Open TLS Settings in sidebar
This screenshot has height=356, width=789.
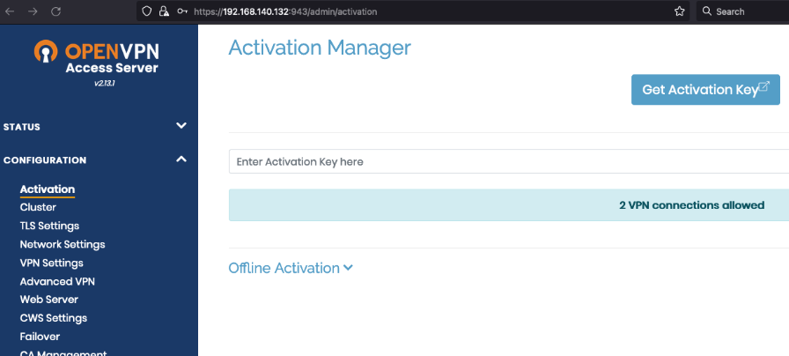[49, 226]
